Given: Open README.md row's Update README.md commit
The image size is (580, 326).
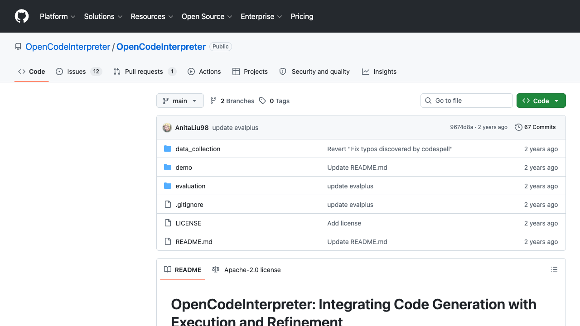Looking at the screenshot, I should [x=358, y=242].
